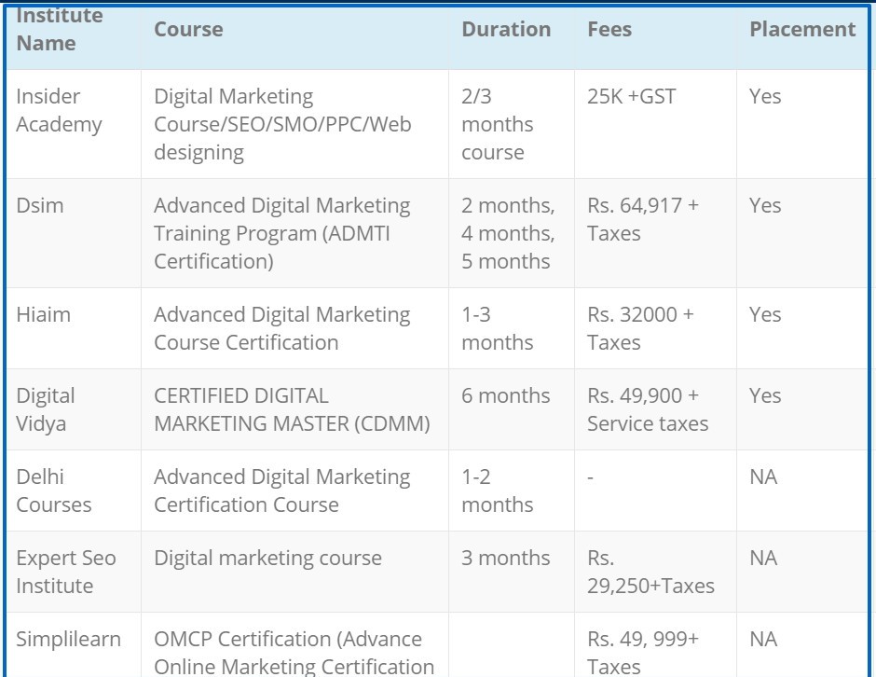Image resolution: width=876 pixels, height=677 pixels.
Task: Click the '1-3 months' duration cell
Action: (512, 328)
